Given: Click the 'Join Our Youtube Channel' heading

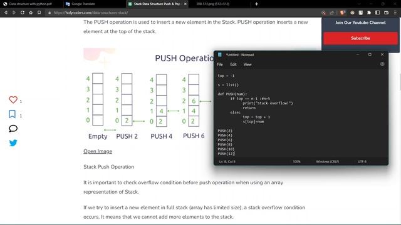Looking at the screenshot, I should [360, 22].
